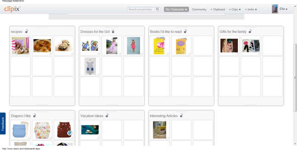Screen dimensions: 297x150
Task: Open the two blue dresses clip
Action: click(90, 46)
